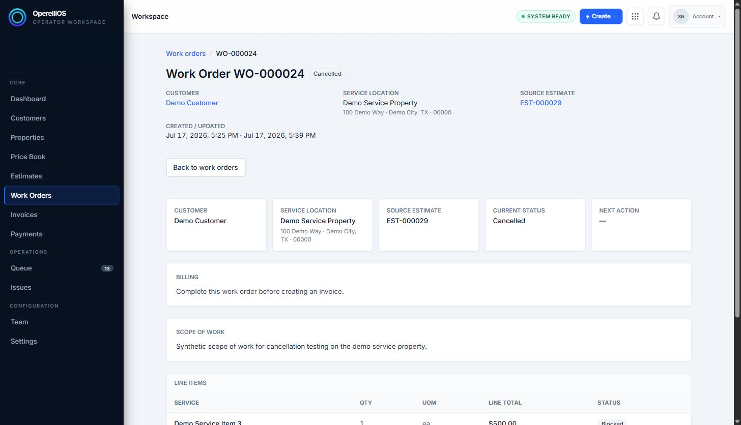
Task: Click the Cancelled status badge in title
Action: pyautogui.click(x=327, y=74)
